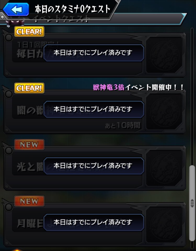Tap the emblem thumbnail of 月曜日 quest

[x=165, y=224]
